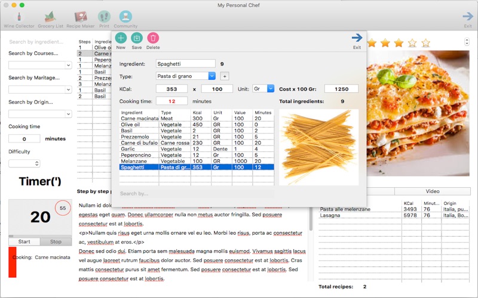The width and height of the screenshot is (478, 298).
Task: Adjust the Difficulty stepper
Action: click(37, 163)
